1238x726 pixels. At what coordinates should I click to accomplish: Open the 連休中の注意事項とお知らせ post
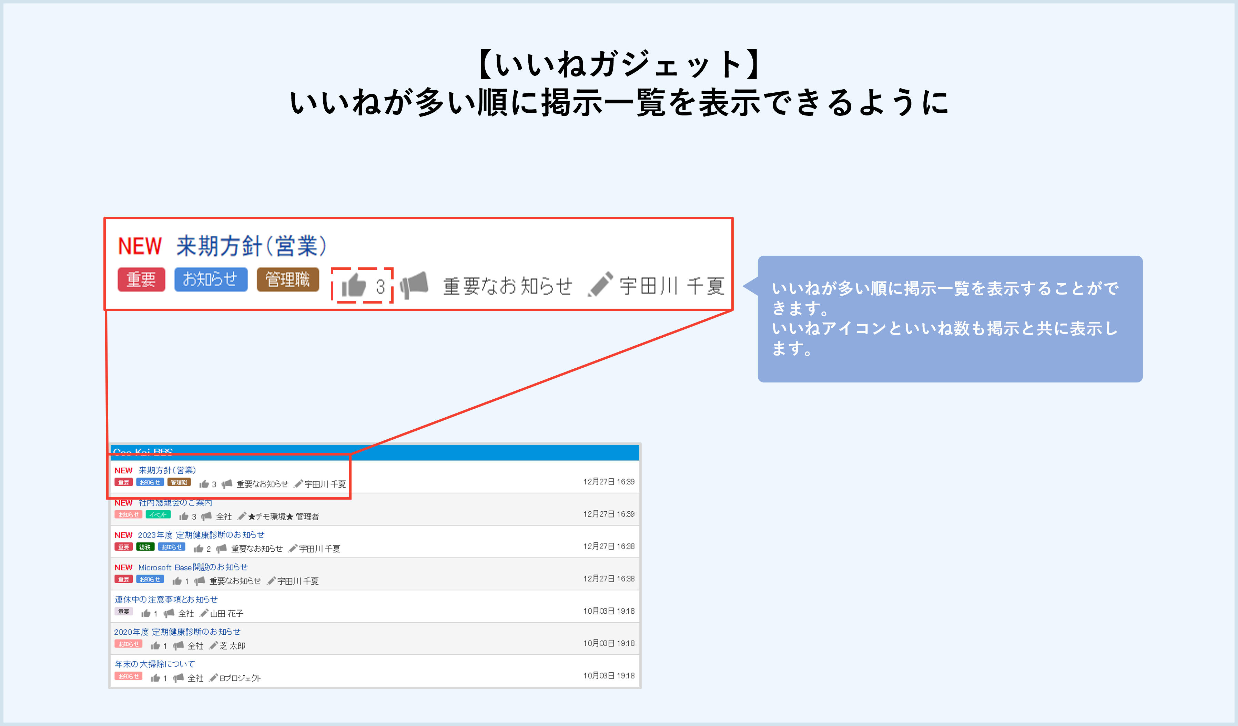tap(166, 600)
